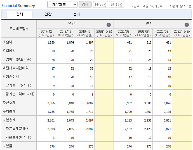
Task: Click the Financial Summary heading
Action: 18,6
